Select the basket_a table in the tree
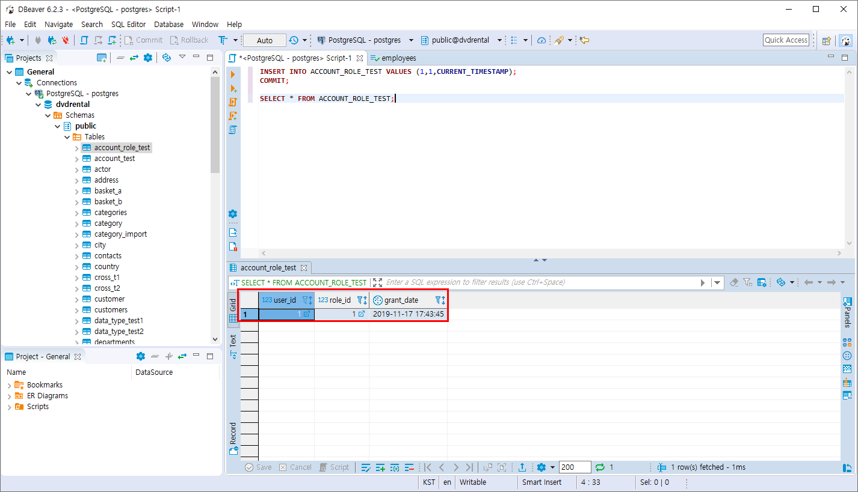The width and height of the screenshot is (858, 492). tap(108, 191)
